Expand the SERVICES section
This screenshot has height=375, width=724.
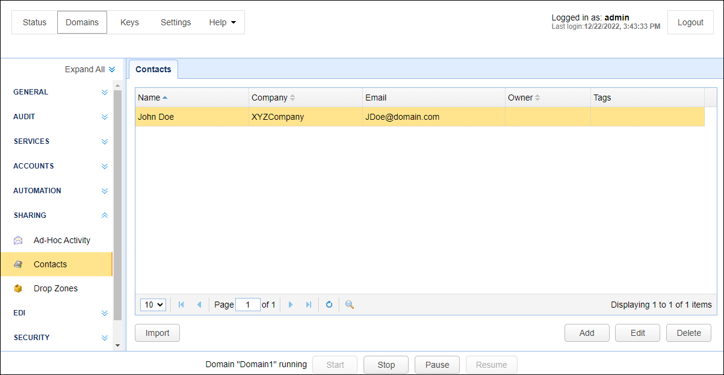tap(105, 141)
